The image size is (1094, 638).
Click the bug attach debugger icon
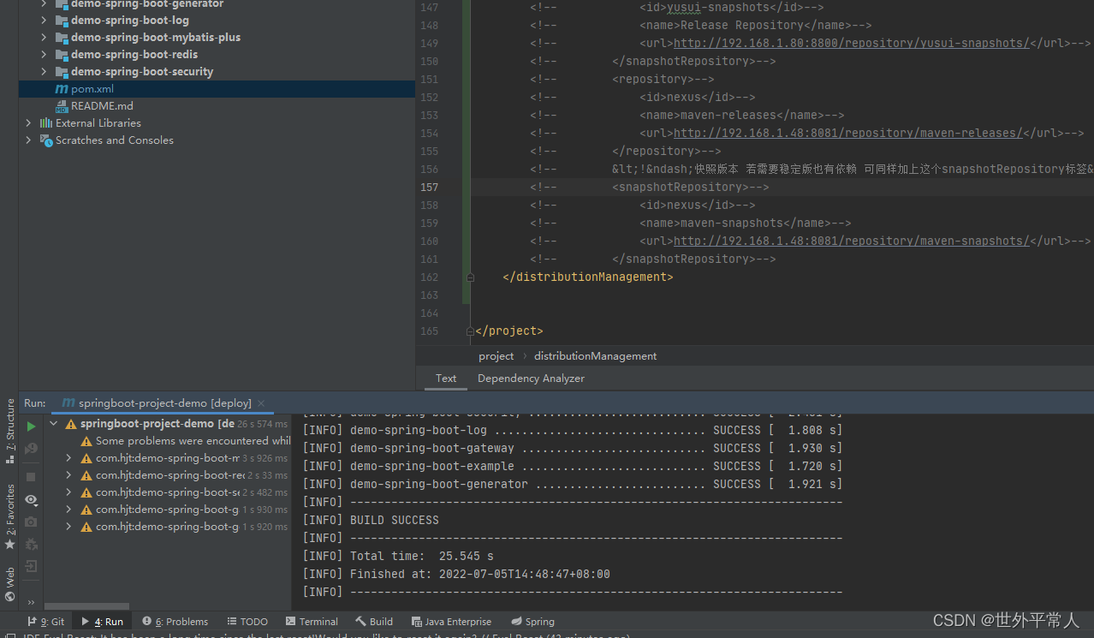tap(31, 544)
